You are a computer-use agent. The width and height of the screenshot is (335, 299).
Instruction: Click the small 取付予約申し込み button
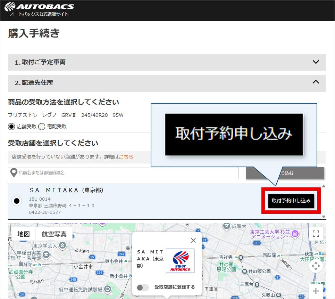[x=291, y=201]
